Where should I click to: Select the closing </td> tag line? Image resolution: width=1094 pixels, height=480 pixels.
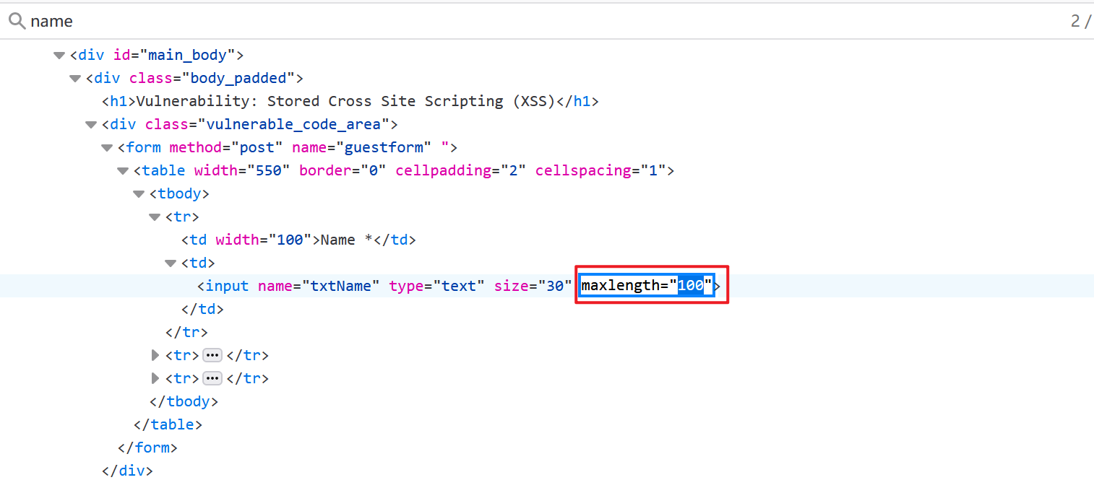pos(202,309)
